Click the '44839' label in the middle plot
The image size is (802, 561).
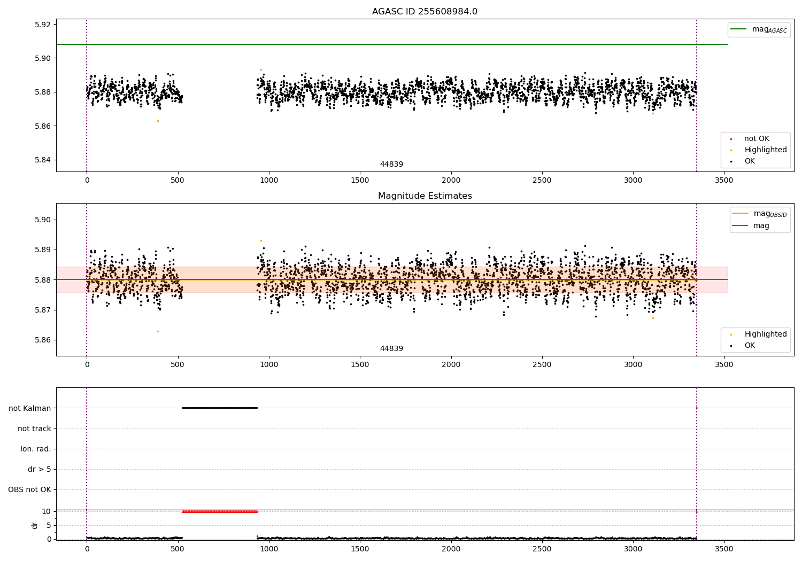pyautogui.click(x=391, y=349)
